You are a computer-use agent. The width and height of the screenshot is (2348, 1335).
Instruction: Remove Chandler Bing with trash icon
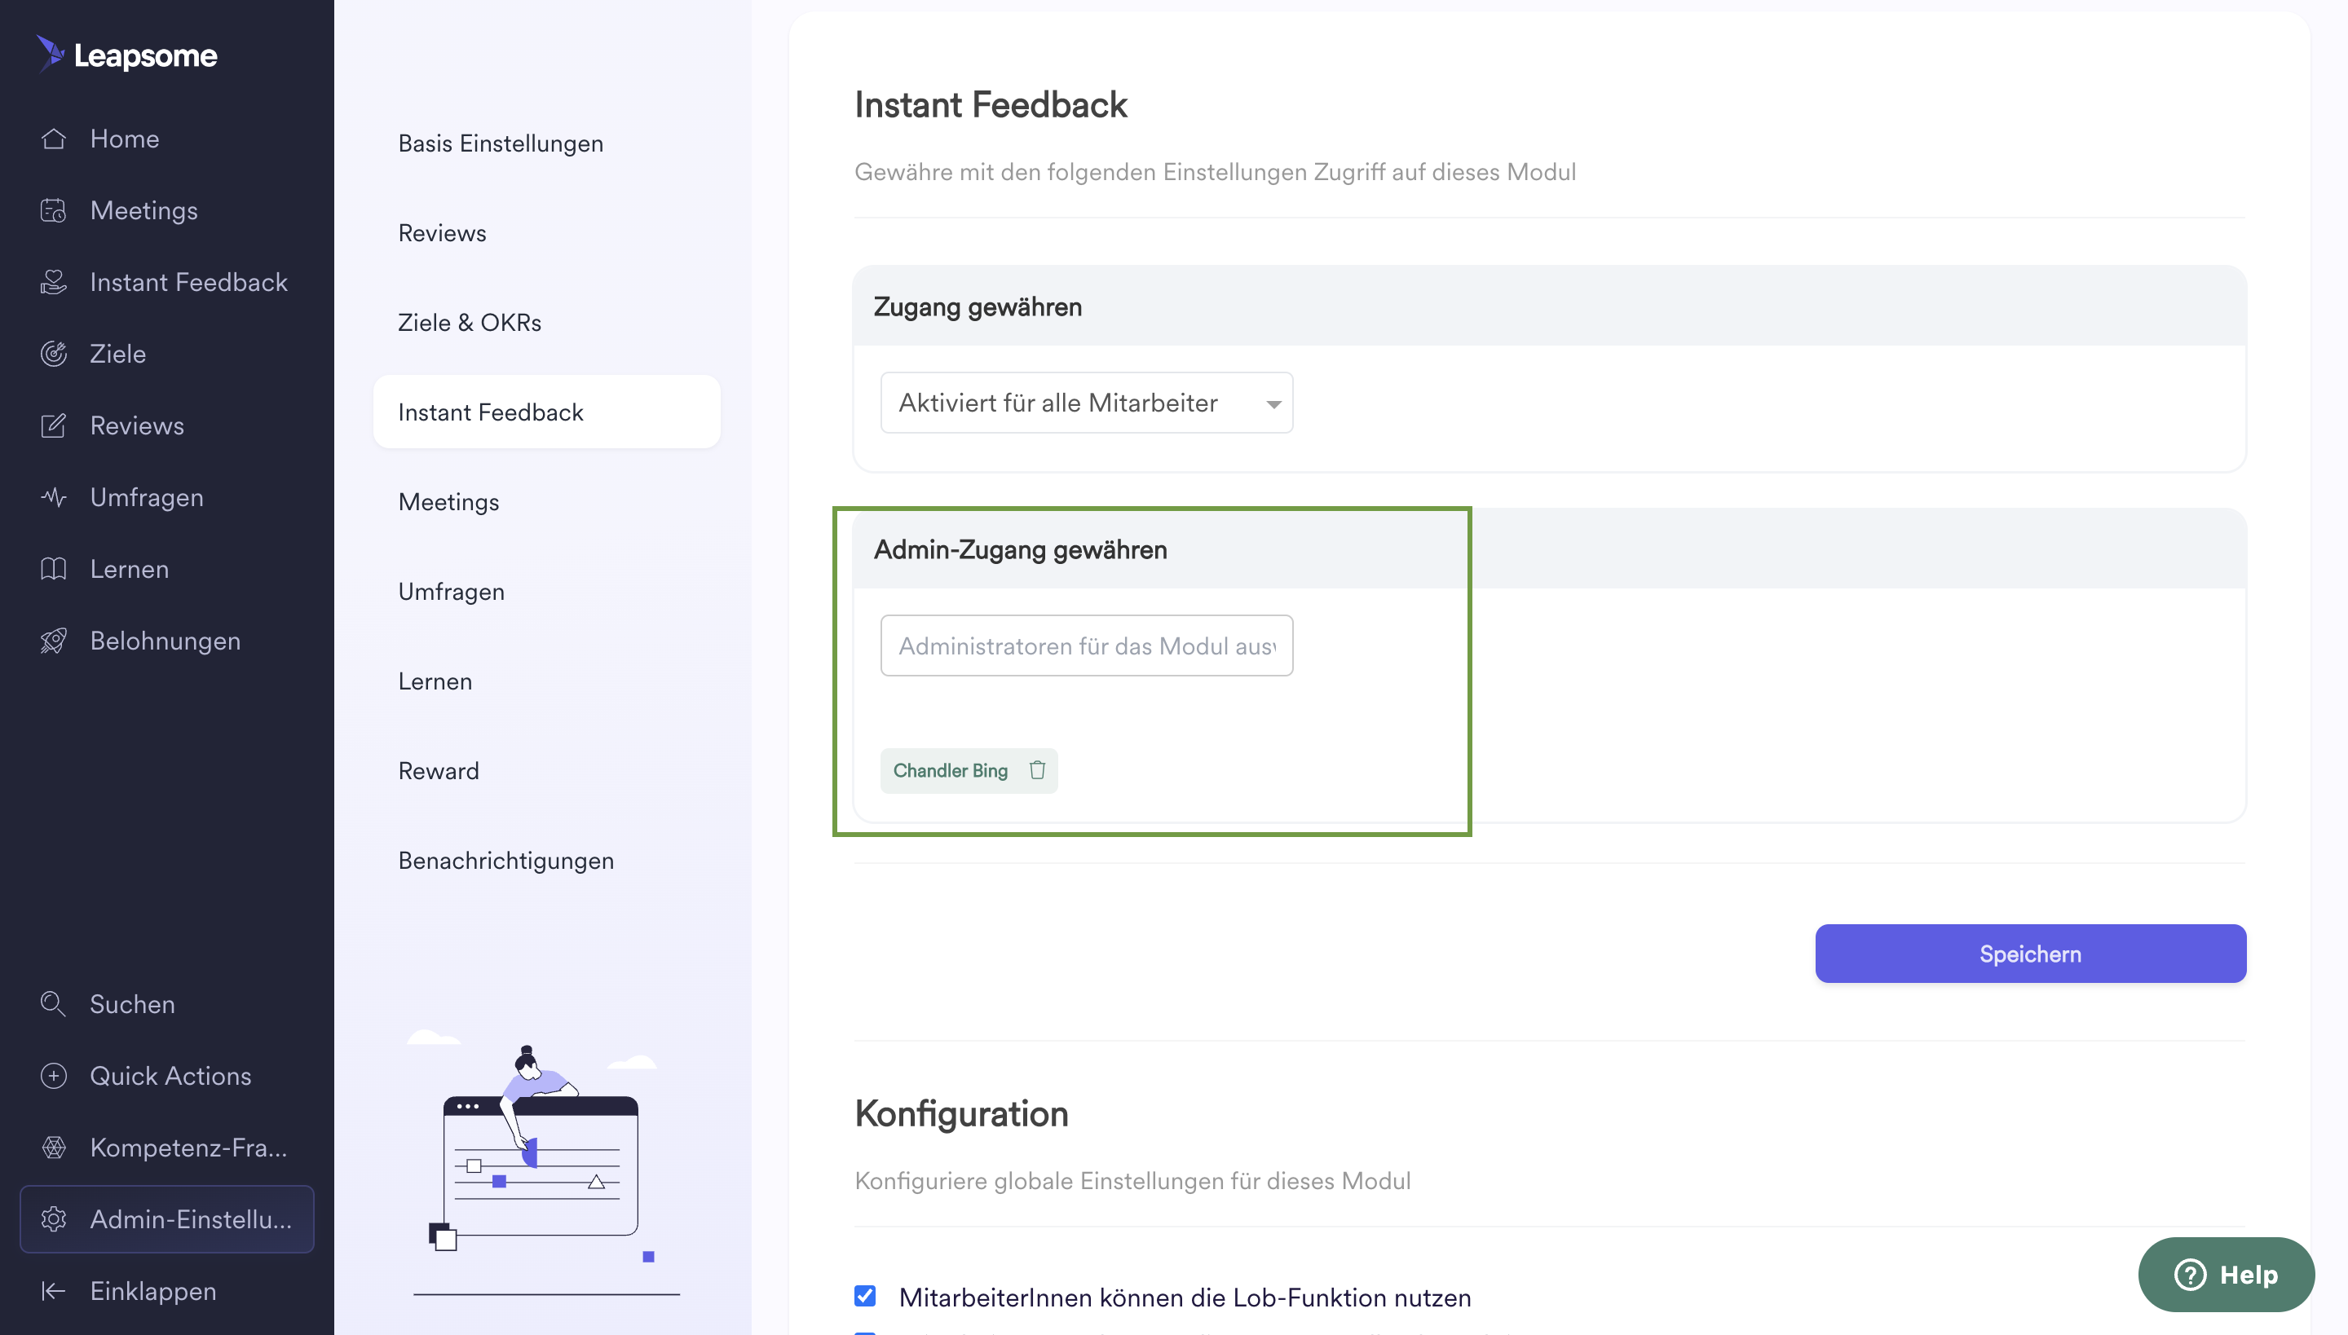[1036, 769]
